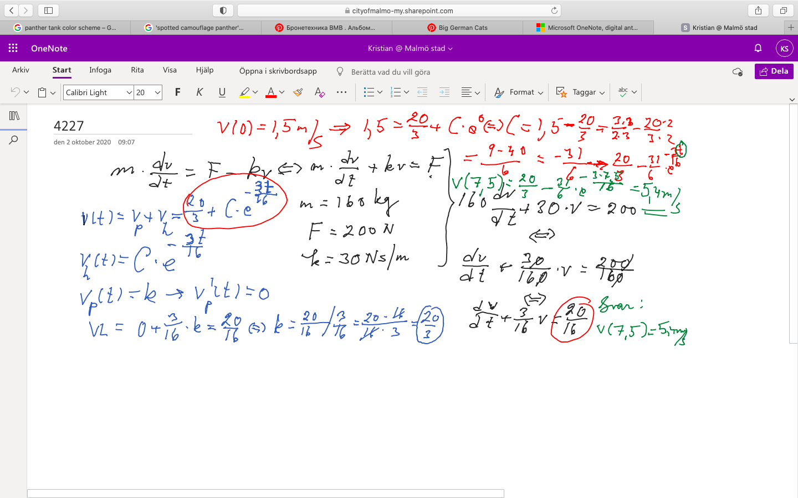Apply the red font color swatch

pos(271,92)
